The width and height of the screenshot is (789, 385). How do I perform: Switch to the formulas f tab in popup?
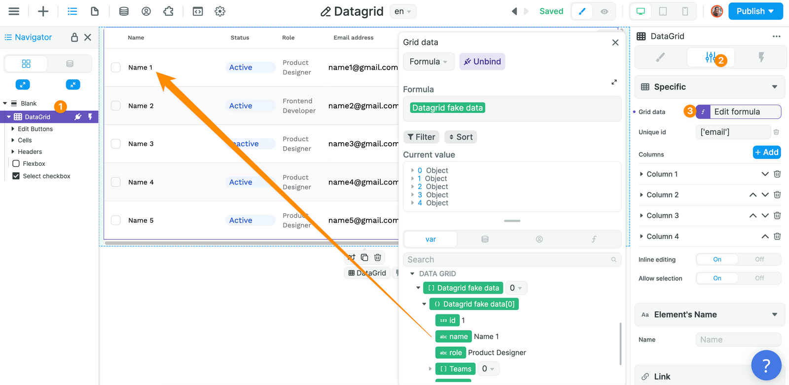pyautogui.click(x=594, y=239)
